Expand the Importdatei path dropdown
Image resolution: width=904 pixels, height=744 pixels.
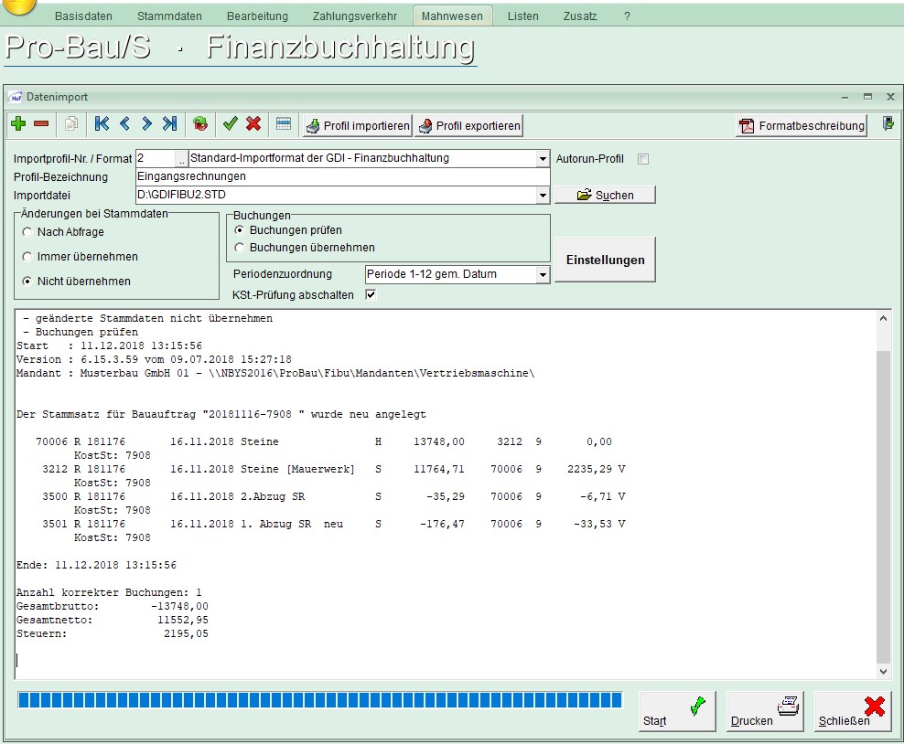coord(543,195)
